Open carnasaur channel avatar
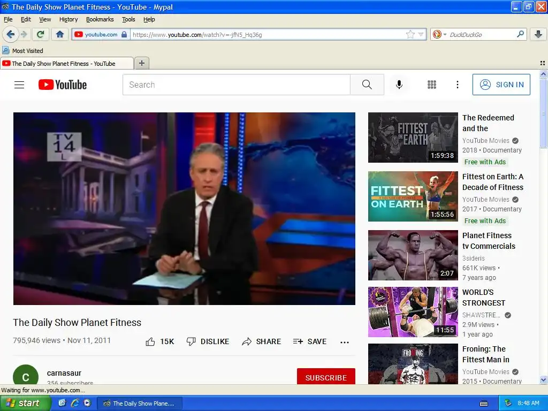548x411 pixels. coord(26,375)
